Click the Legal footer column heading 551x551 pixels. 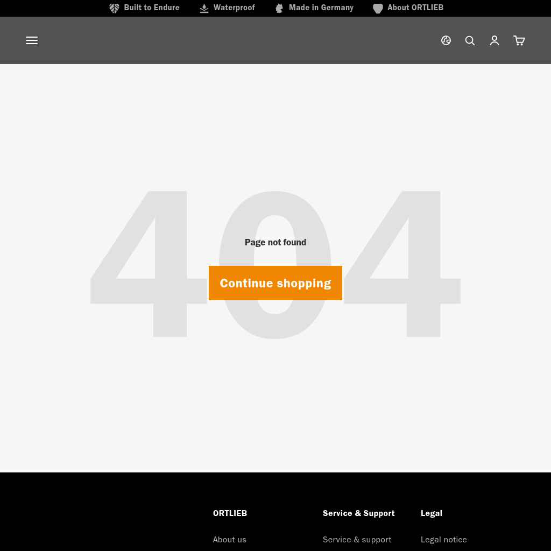click(x=432, y=513)
